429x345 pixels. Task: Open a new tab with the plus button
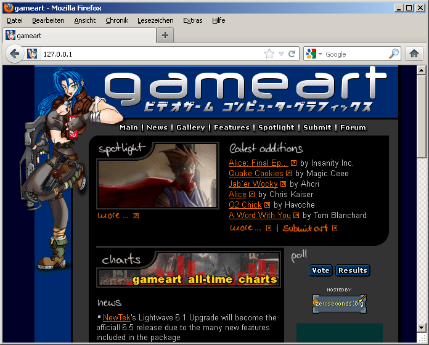point(165,35)
